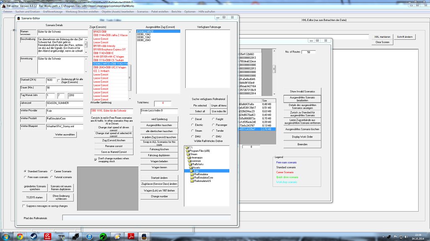This screenshot has width=430, height=241.
Task: Toggle 'Don't change numbers when swapping stock'
Action: point(95,159)
